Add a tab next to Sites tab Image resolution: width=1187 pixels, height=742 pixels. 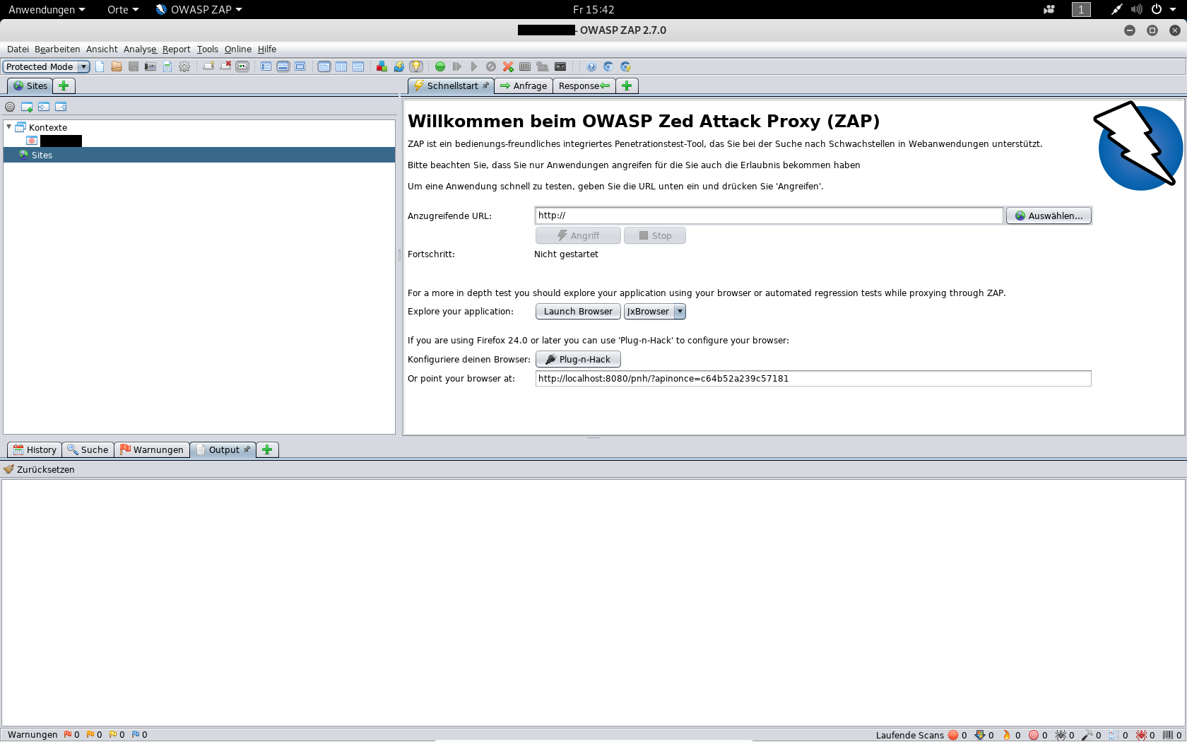64,86
